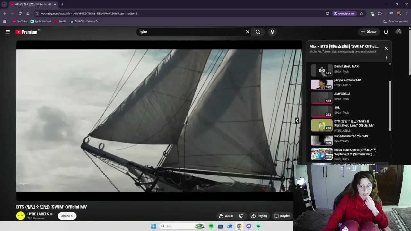Open Microsoft Store from the taskbar
This screenshot has width=411, height=231.
(220, 226)
